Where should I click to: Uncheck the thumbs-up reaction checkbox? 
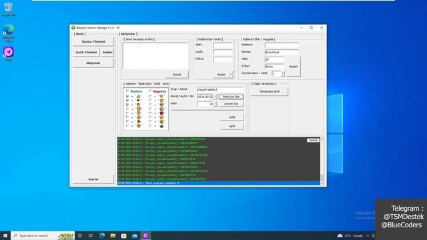127,96
